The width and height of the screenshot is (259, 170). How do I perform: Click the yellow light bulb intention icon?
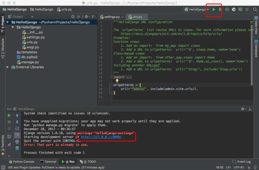117,81
